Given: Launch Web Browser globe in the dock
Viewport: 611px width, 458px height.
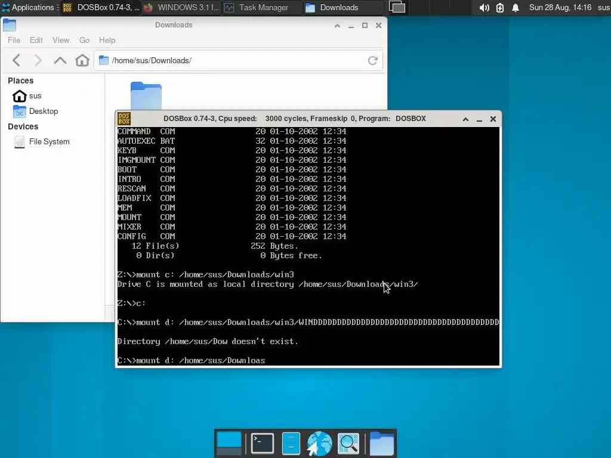Looking at the screenshot, I should point(320,443).
